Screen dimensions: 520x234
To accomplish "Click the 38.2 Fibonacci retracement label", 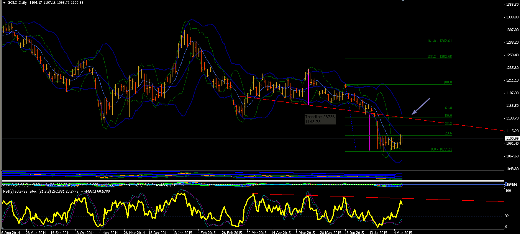I will point(448,124).
